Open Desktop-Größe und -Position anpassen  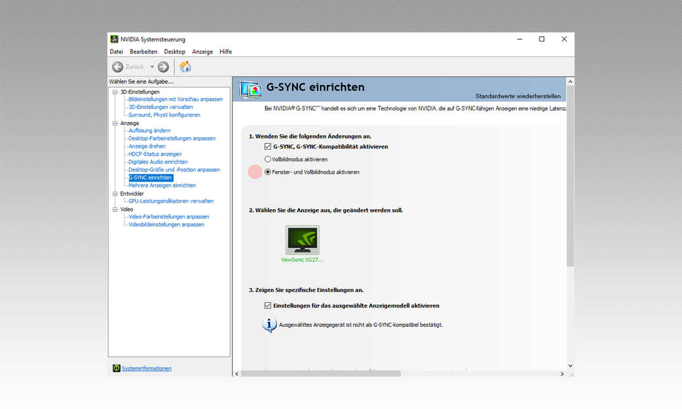(x=174, y=170)
